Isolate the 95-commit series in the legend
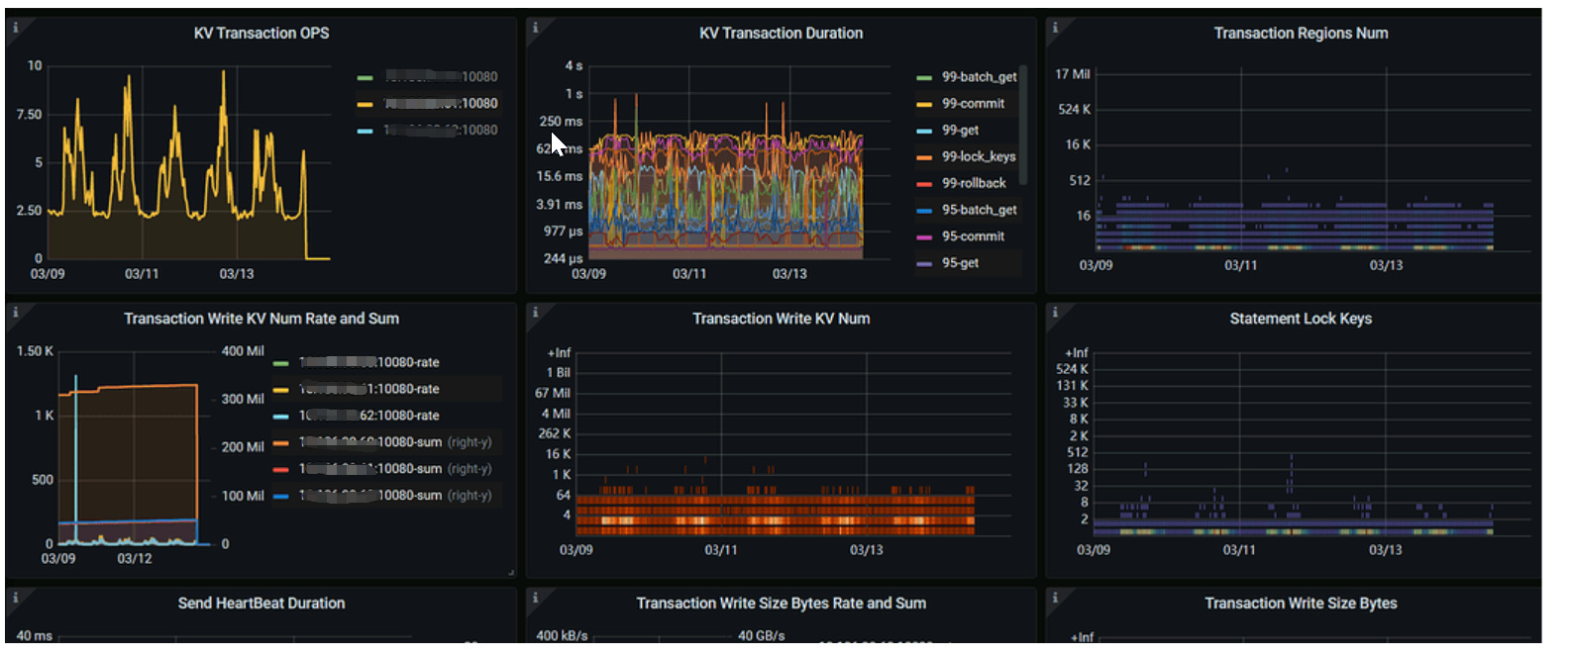The width and height of the screenshot is (1569, 657). (x=973, y=236)
